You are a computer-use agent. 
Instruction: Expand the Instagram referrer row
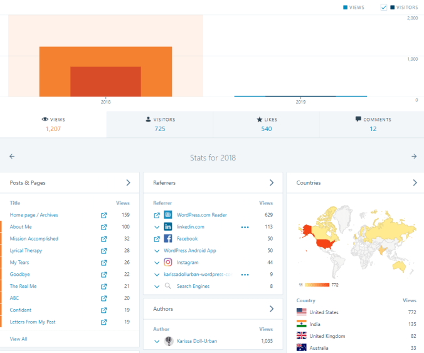(157, 263)
